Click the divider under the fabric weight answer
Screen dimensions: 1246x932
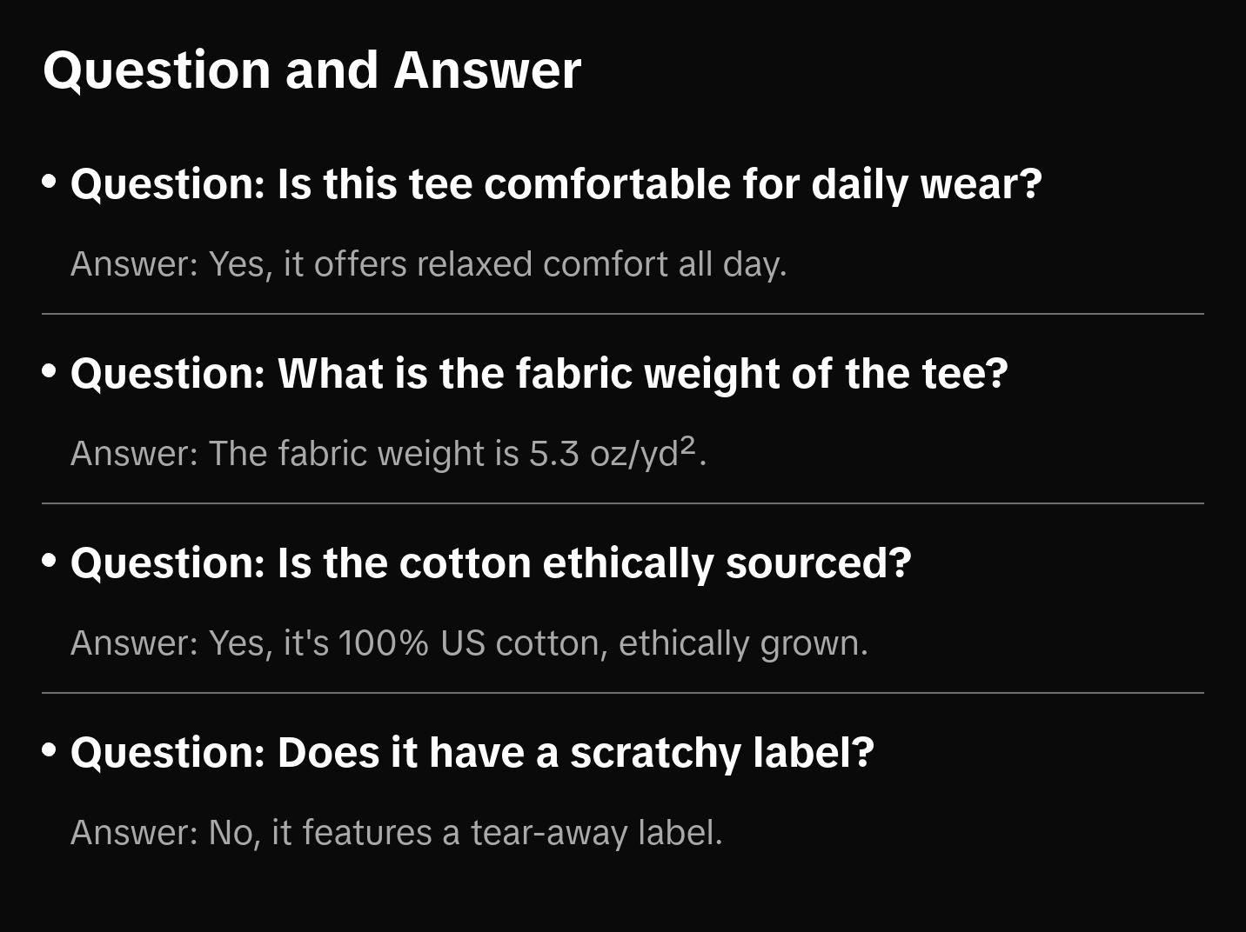tap(623, 503)
